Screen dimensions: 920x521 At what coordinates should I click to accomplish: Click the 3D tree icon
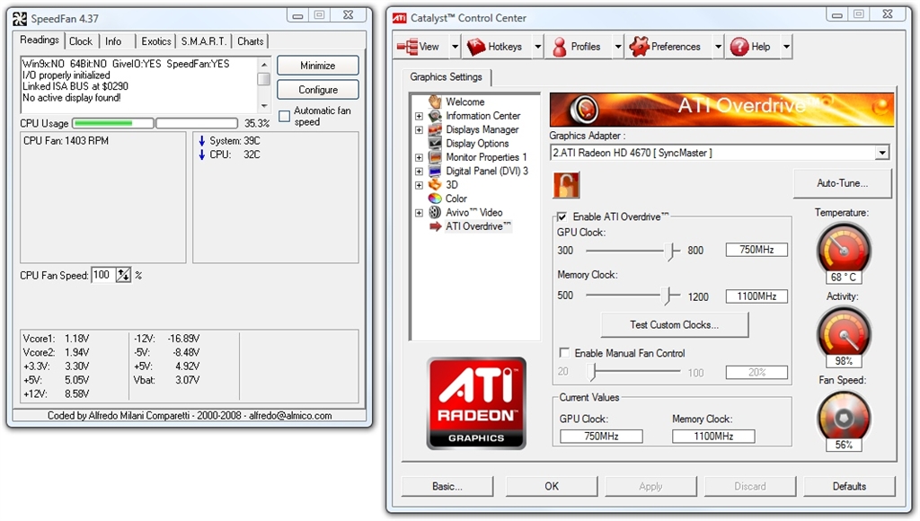435,185
